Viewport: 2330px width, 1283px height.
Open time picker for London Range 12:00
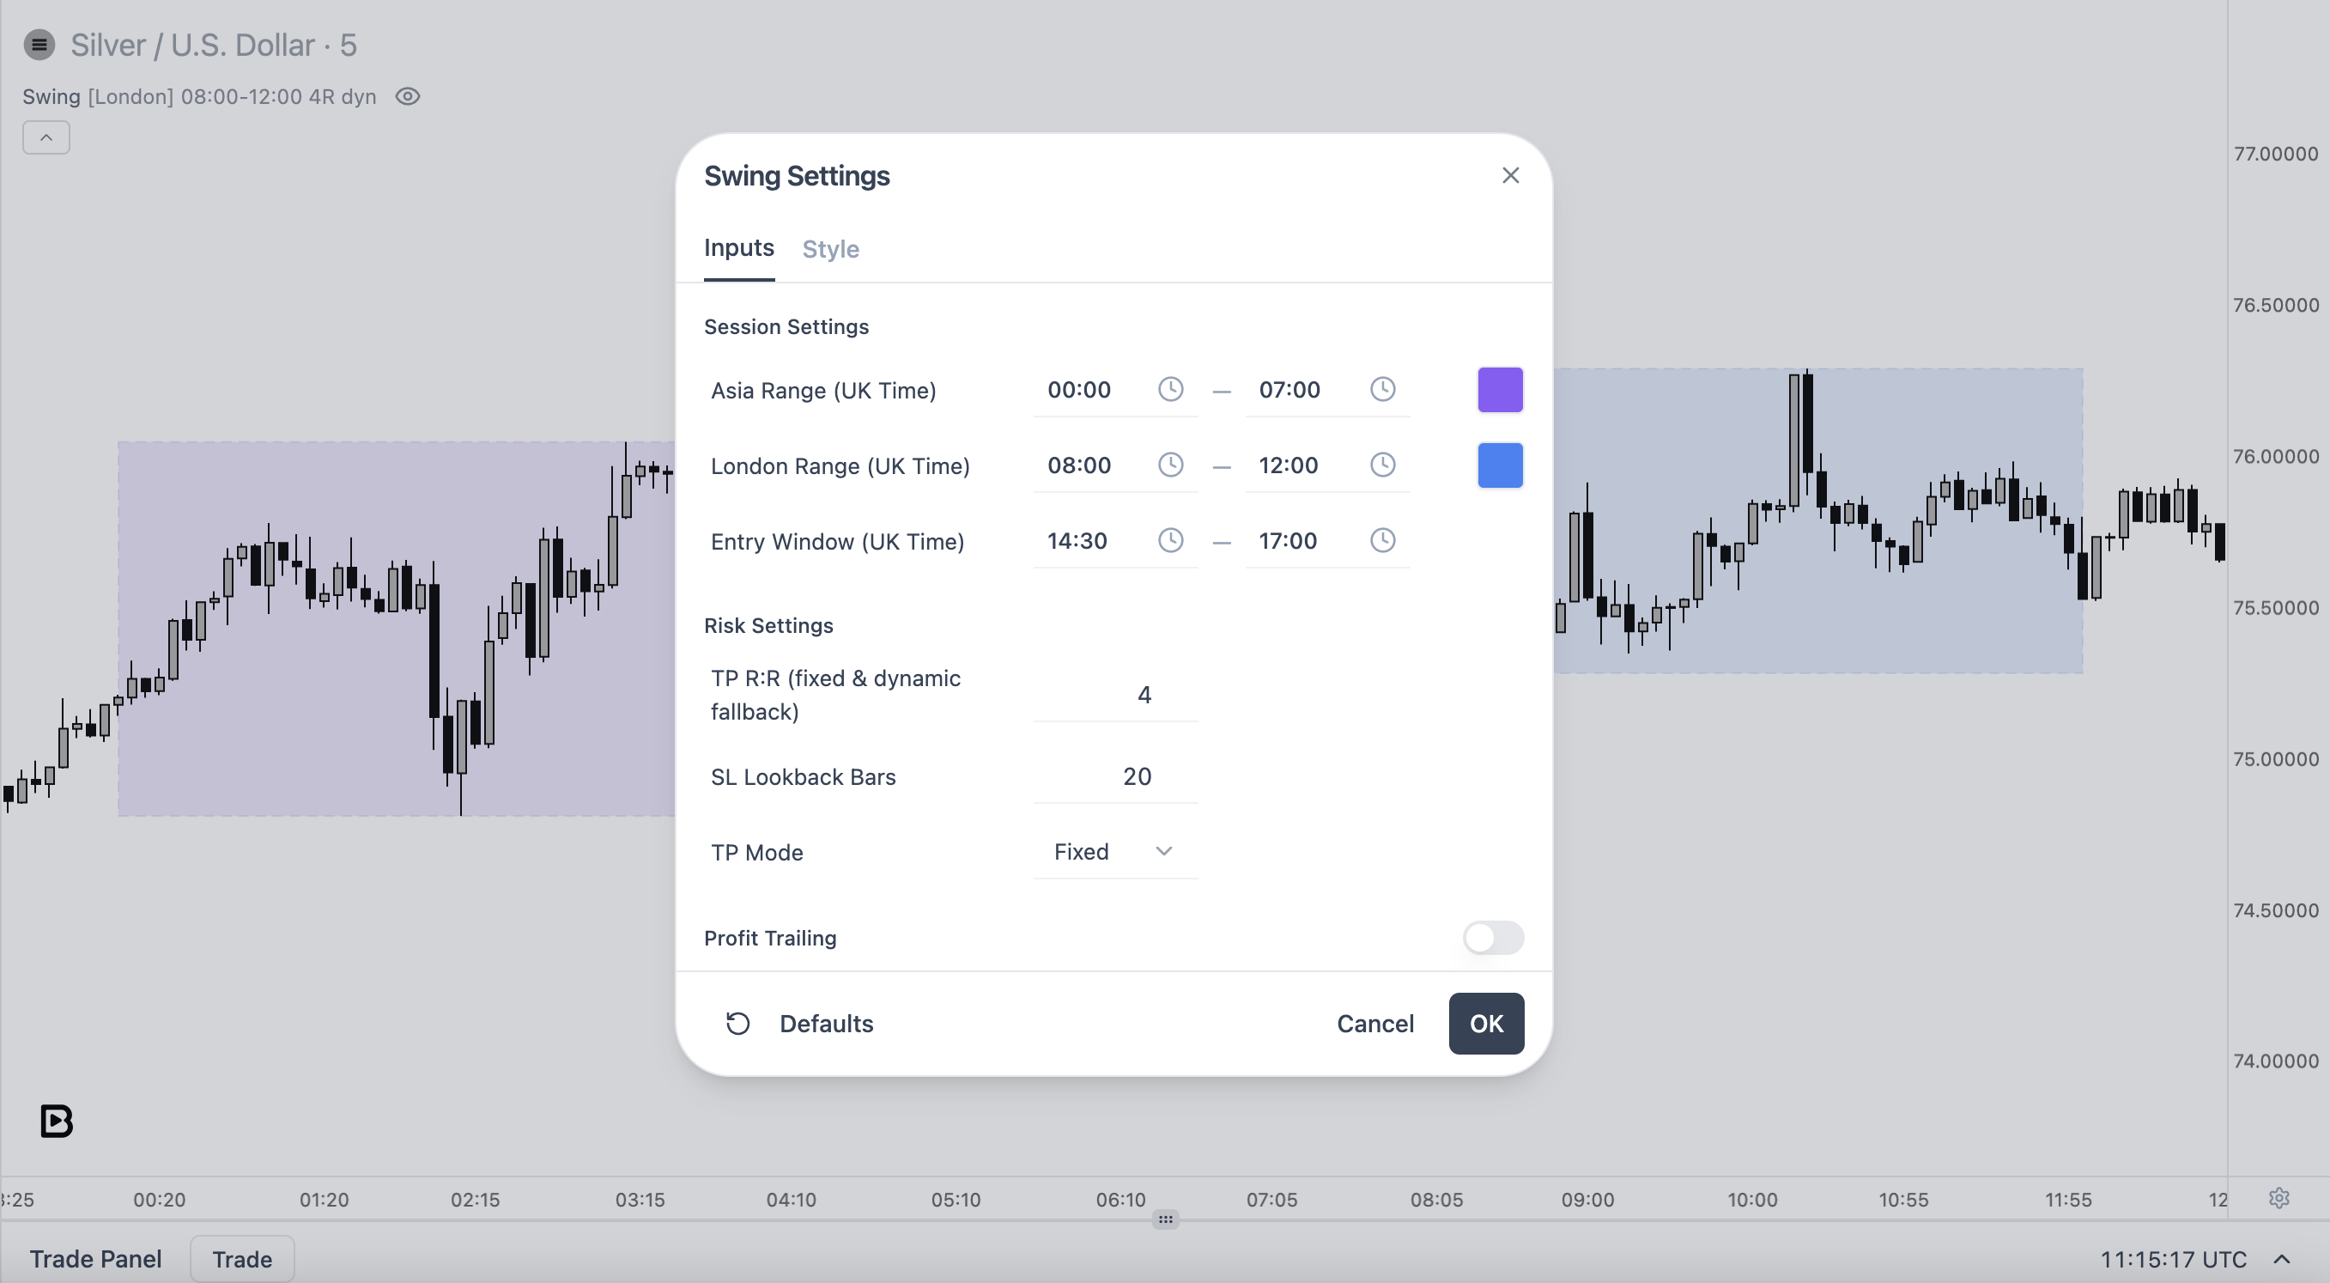(x=1382, y=465)
